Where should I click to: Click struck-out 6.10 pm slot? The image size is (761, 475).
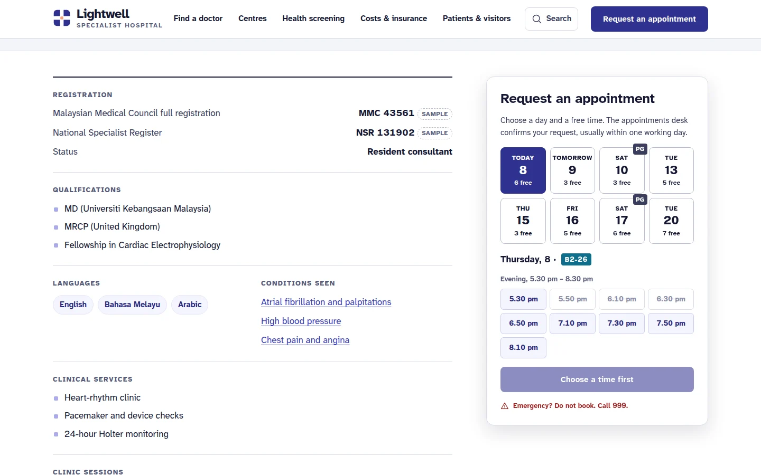(x=621, y=299)
